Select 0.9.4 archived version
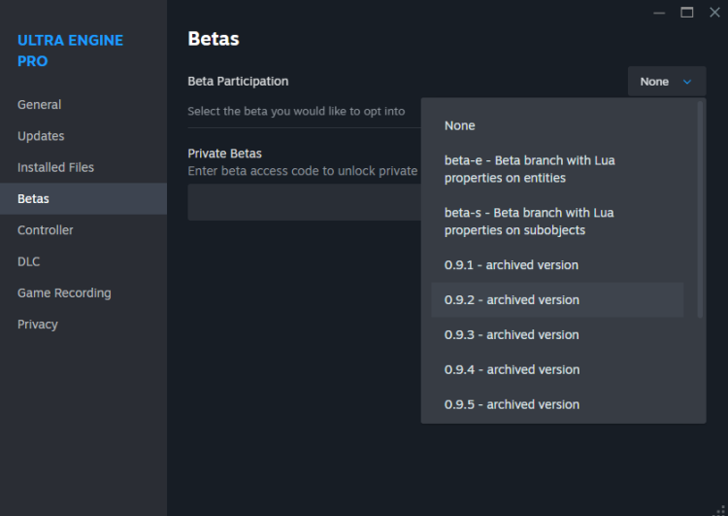 coord(512,370)
